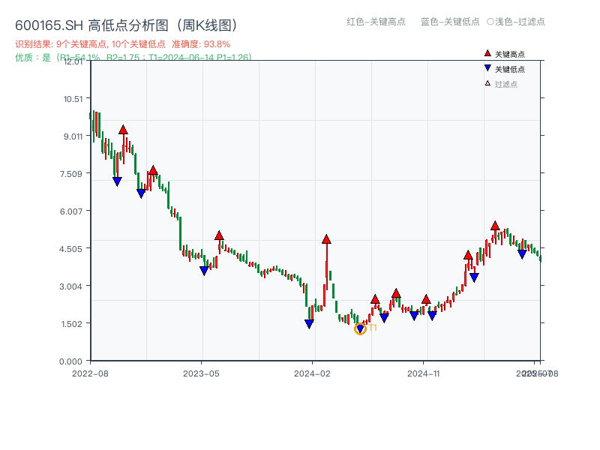This screenshot has height=450, width=600.
Task: Select the leftmost red high-point triangle
Action: coord(123,130)
